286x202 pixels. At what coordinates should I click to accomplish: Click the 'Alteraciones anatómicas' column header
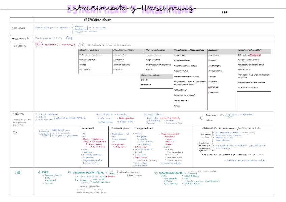click(x=89, y=50)
